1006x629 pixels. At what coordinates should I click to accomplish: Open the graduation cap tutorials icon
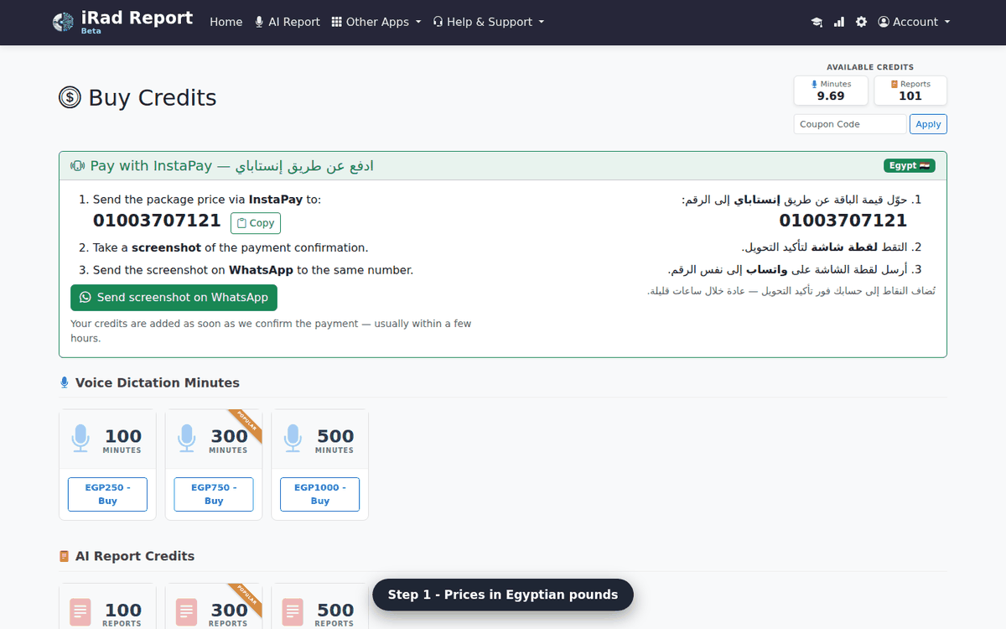tap(817, 23)
